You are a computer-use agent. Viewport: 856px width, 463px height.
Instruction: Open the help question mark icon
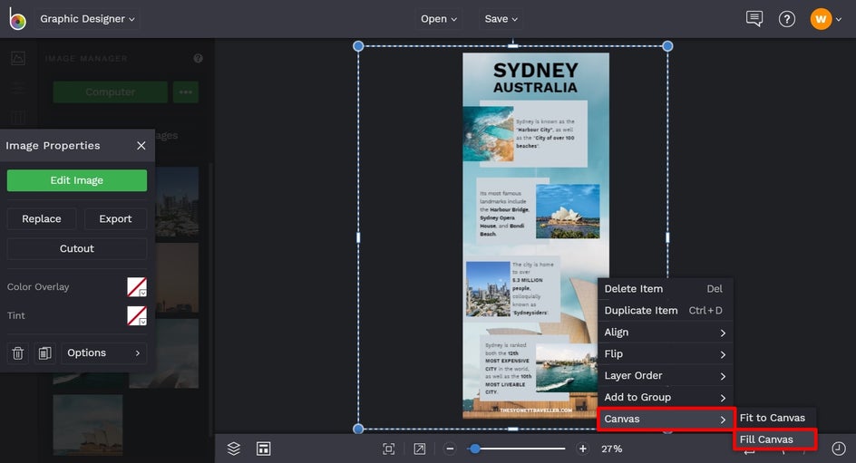point(787,19)
